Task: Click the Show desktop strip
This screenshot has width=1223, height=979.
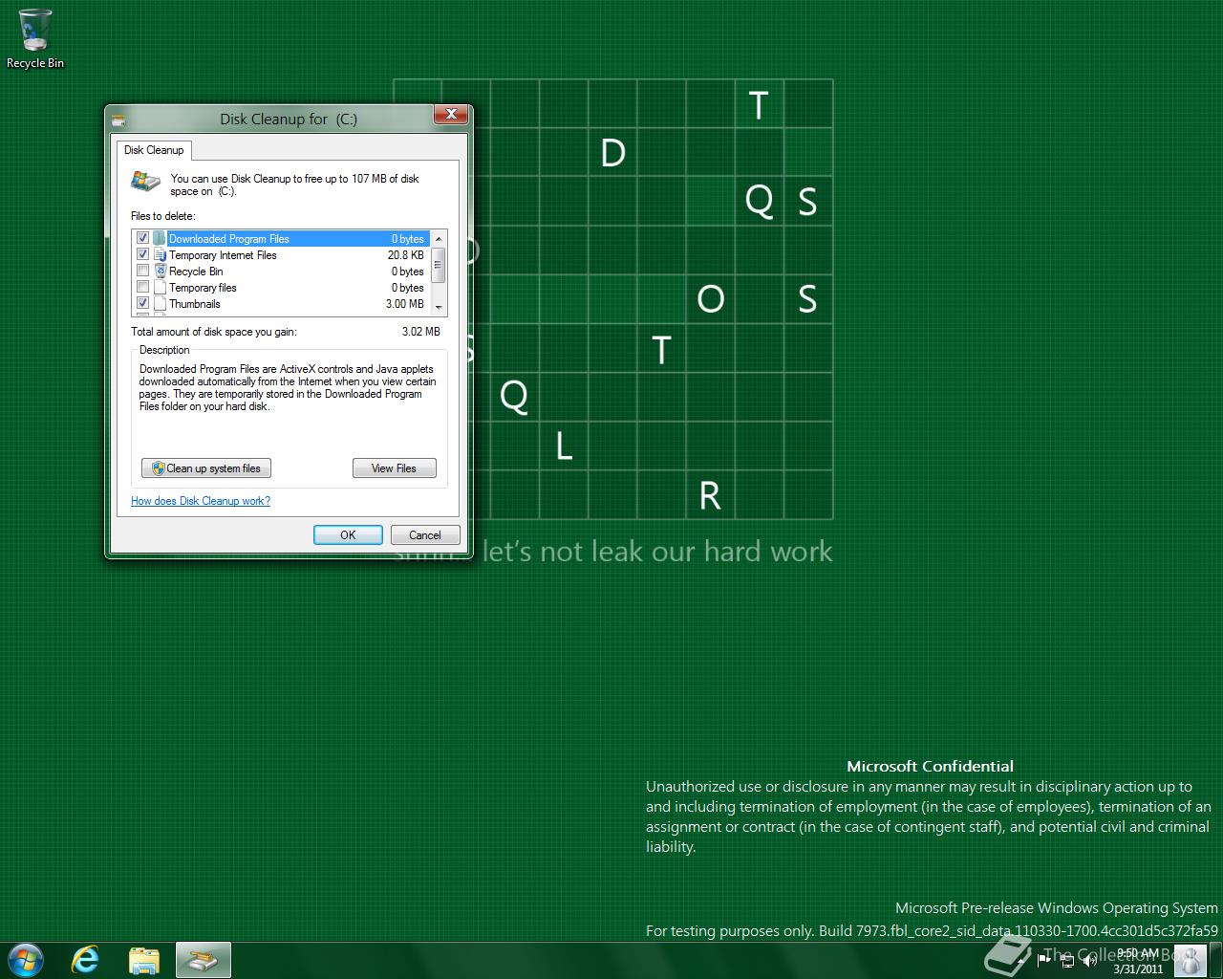Action: click(1215, 960)
